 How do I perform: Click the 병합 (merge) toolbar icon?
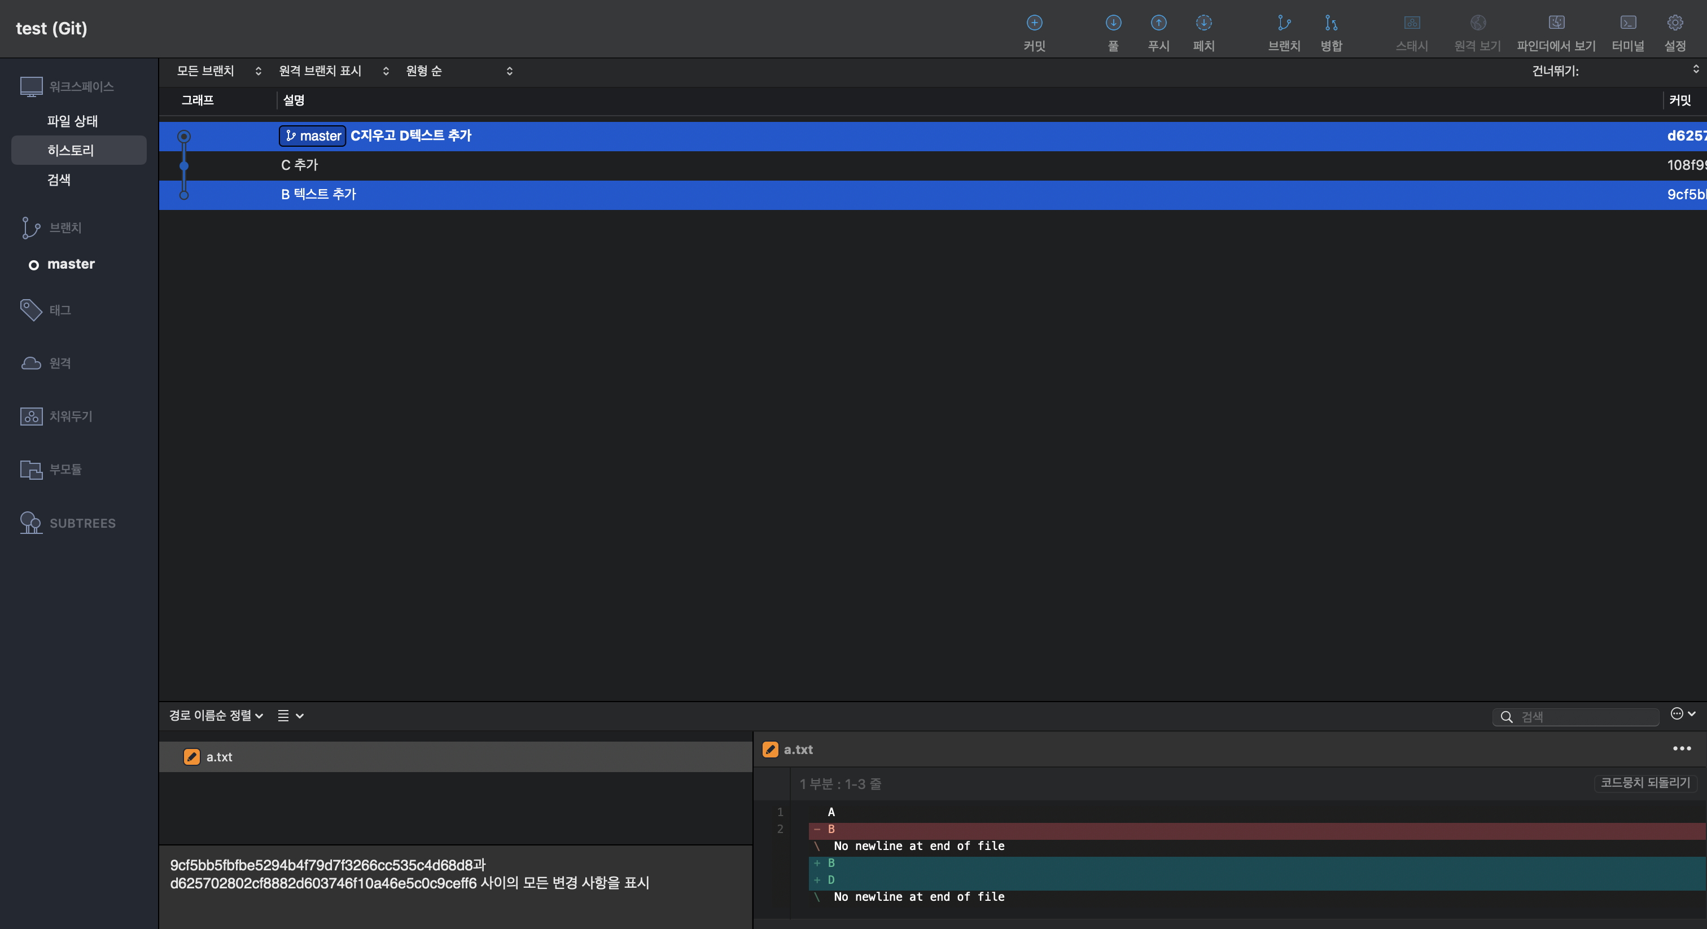point(1330,23)
